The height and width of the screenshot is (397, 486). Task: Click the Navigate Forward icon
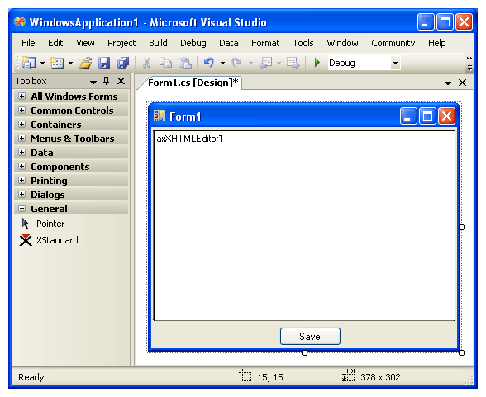[293, 63]
